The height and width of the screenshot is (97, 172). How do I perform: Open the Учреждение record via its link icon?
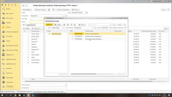[x=66, y=16]
